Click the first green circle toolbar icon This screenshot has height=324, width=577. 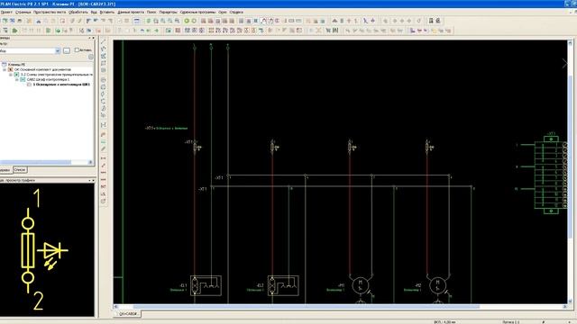click(x=187, y=21)
